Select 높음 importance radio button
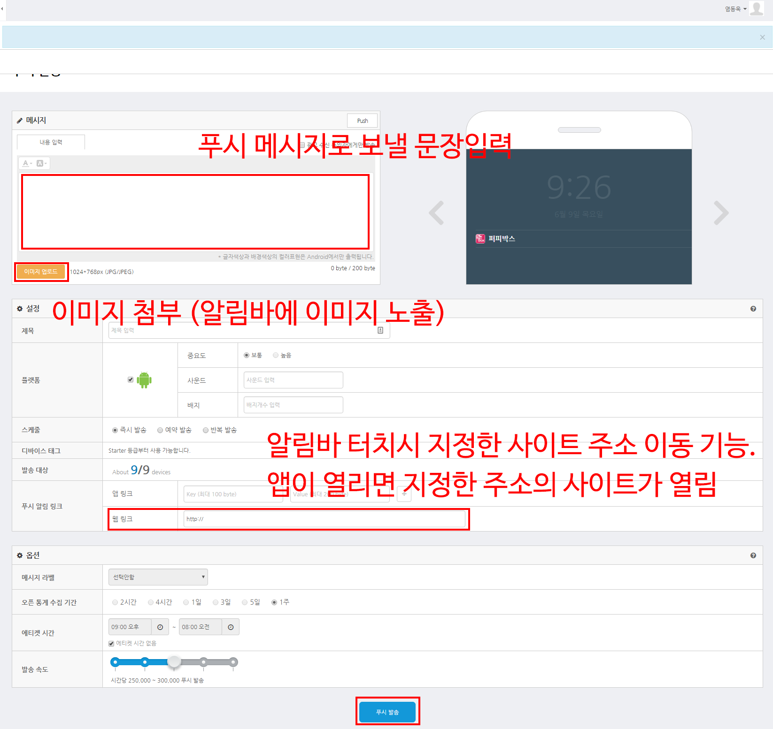Screen dimensions: 773x729 276,355
